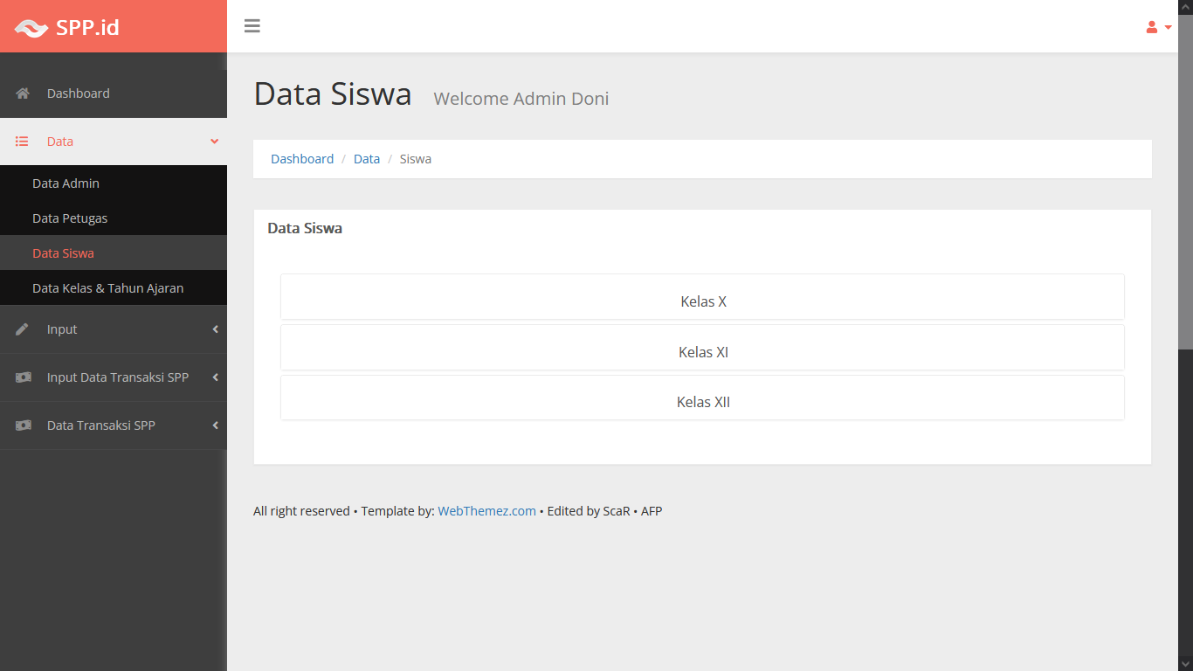Click the Data list icon in sidebar

[x=23, y=142]
